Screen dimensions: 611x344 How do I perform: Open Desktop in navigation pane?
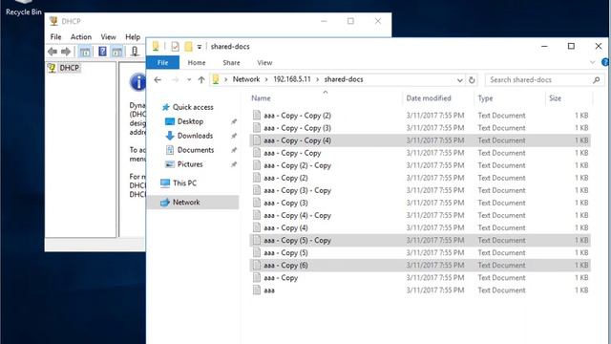pyautogui.click(x=190, y=121)
